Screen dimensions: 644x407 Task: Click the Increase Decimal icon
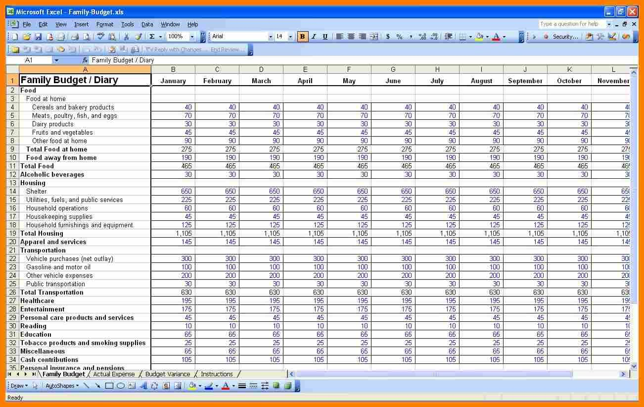coord(422,36)
